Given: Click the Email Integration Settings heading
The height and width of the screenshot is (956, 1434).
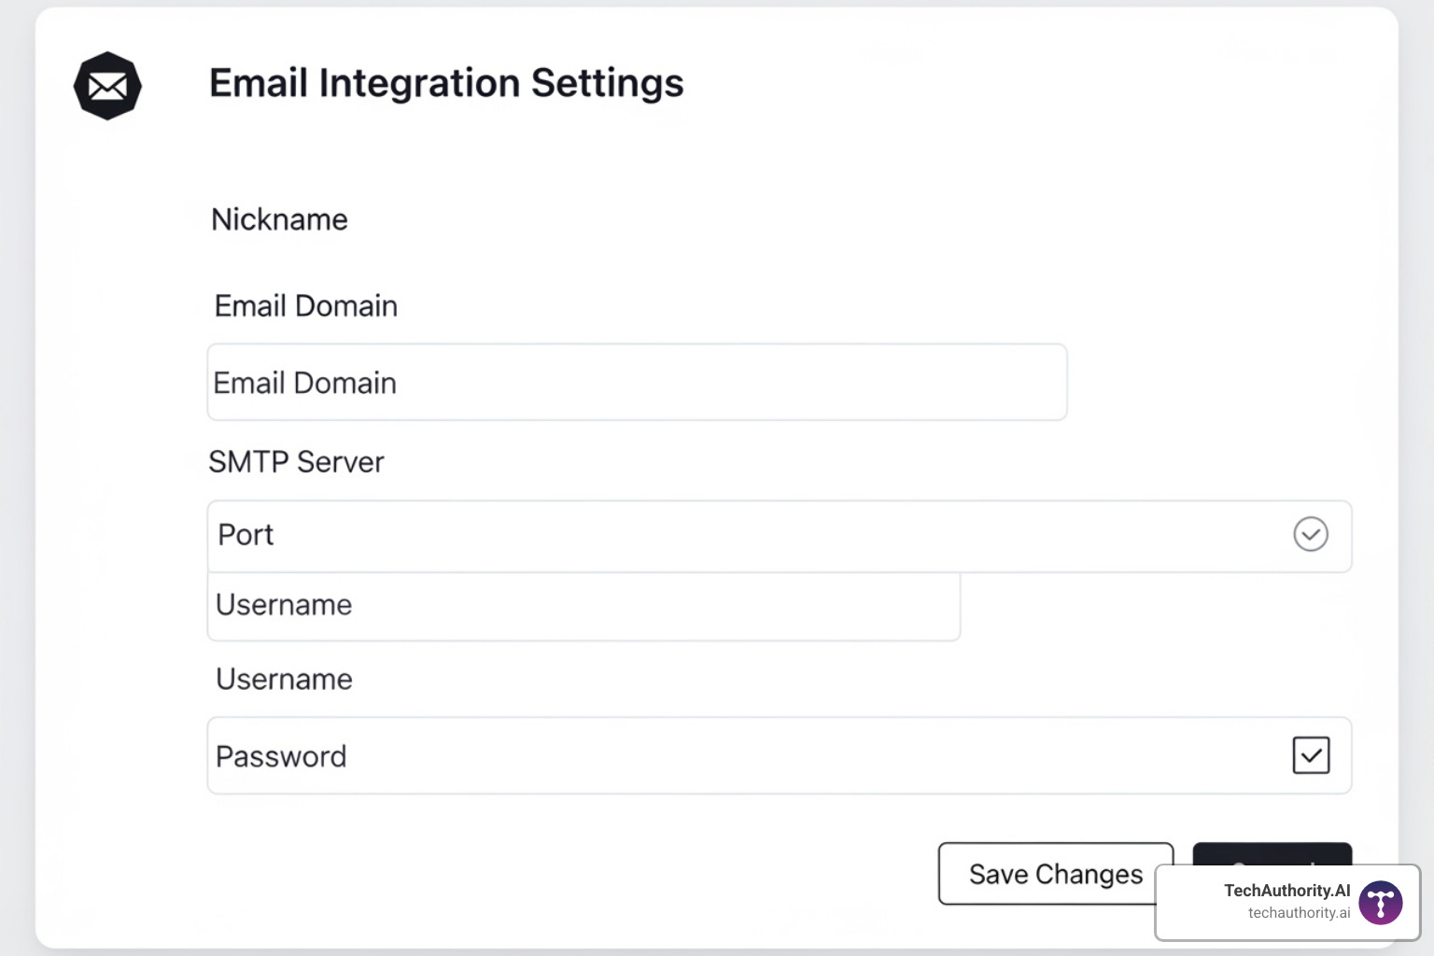Looking at the screenshot, I should (446, 83).
